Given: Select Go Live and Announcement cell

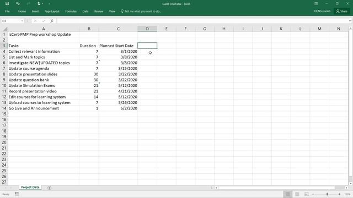Looking at the screenshot, I should (44, 108).
